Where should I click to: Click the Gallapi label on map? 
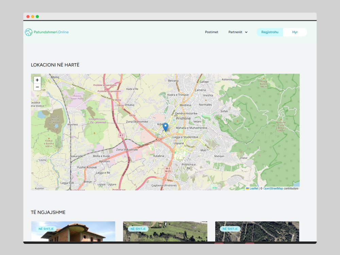click(x=204, y=82)
